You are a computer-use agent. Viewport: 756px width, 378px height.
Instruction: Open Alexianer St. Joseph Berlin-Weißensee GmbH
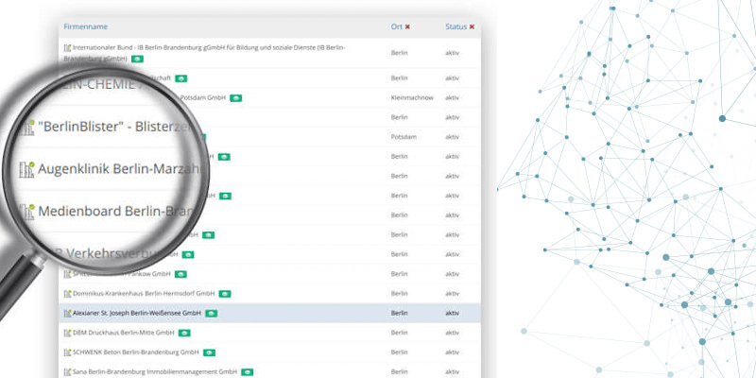pos(137,313)
